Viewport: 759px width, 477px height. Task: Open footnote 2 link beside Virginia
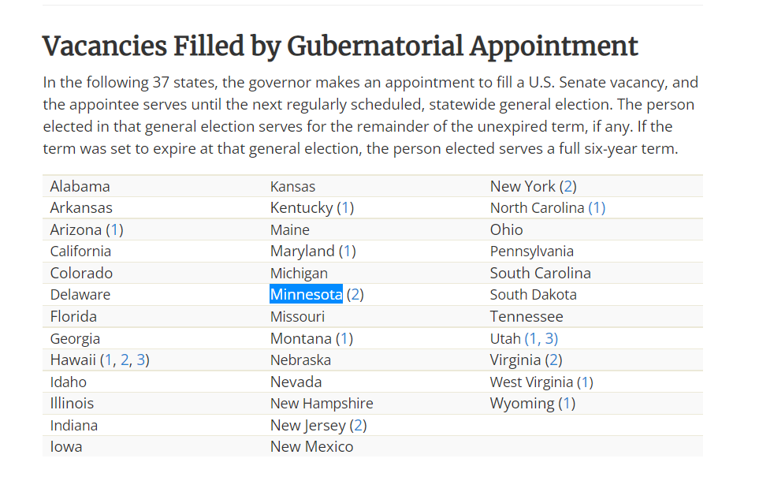coord(553,360)
